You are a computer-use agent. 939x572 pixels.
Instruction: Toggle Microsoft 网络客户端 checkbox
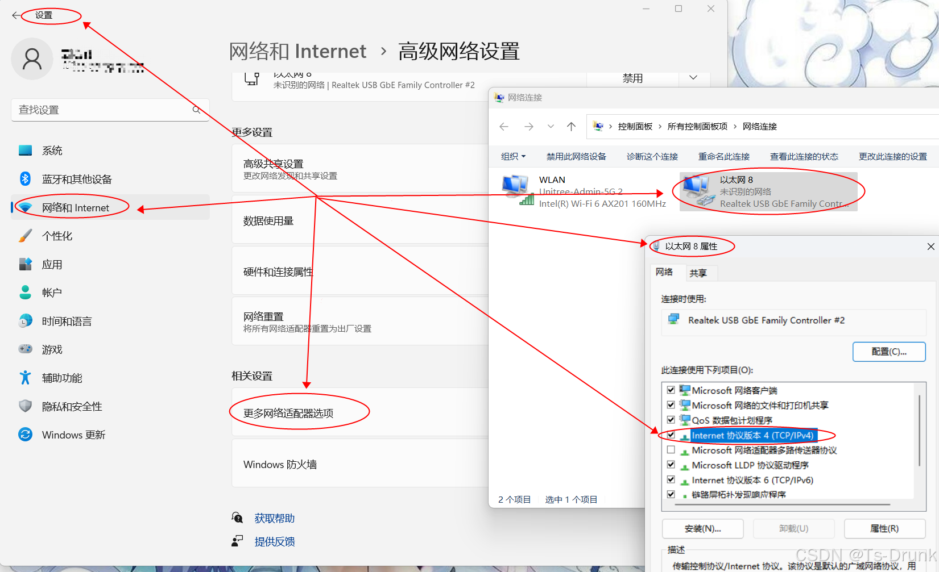click(x=671, y=390)
